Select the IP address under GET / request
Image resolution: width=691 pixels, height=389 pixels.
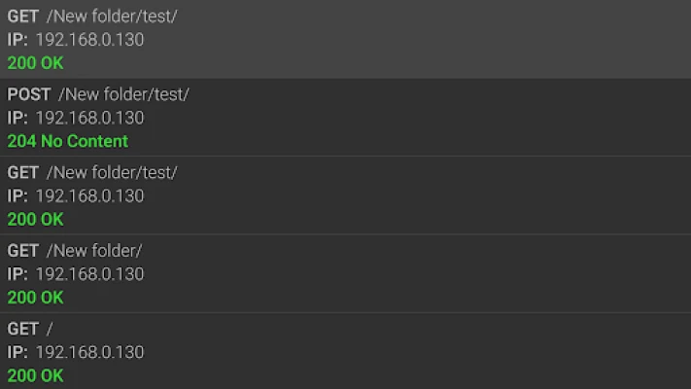(x=89, y=352)
